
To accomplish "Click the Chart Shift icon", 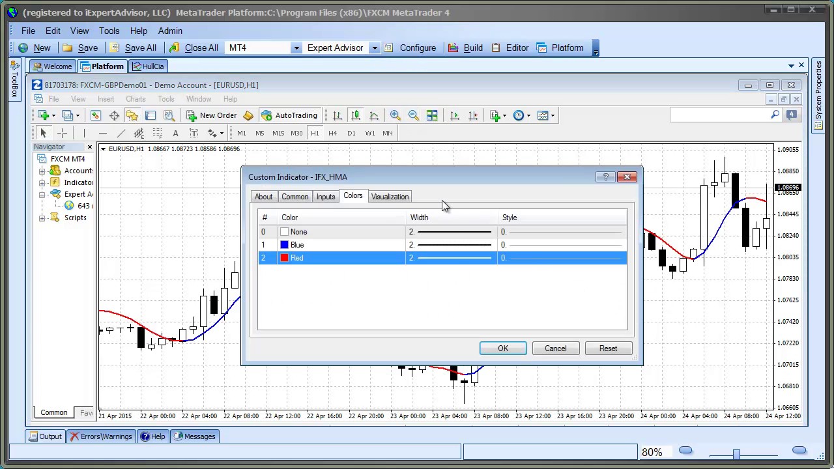I will point(473,115).
